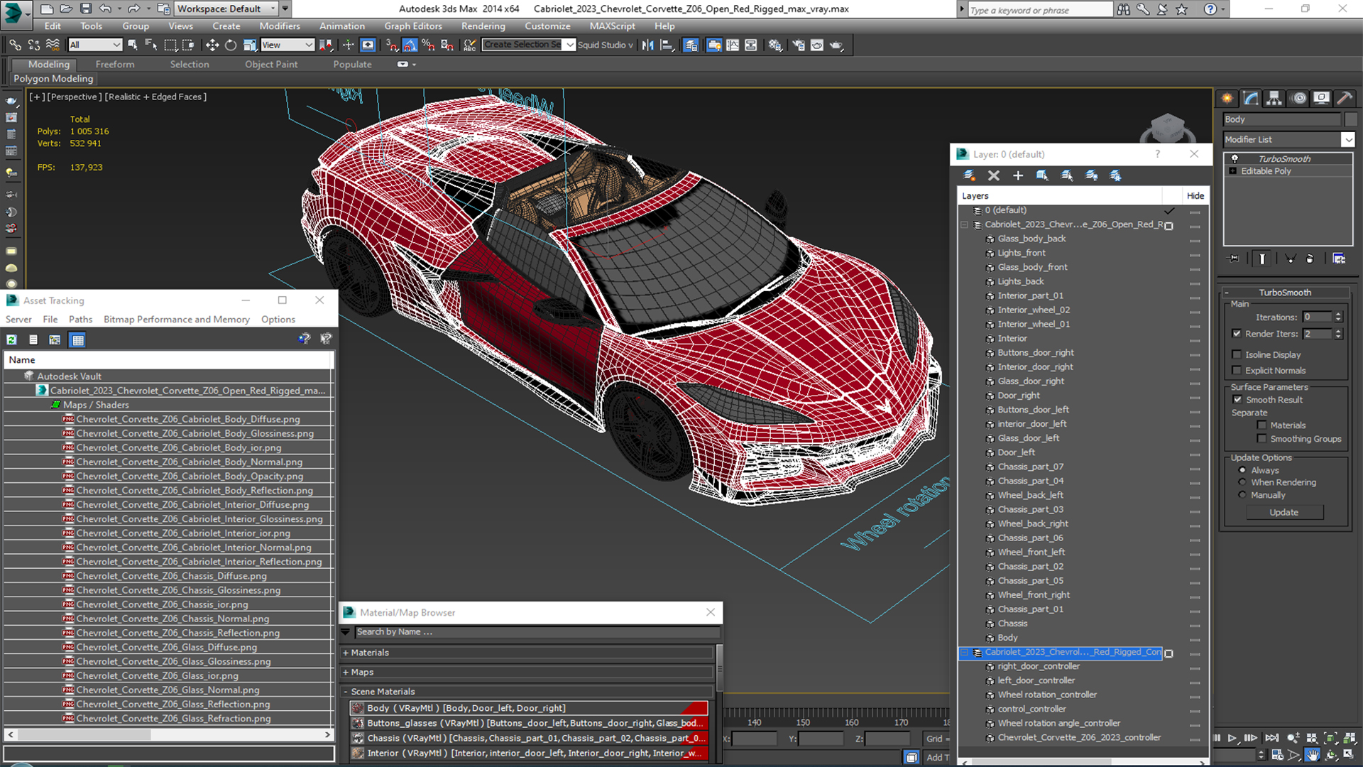Toggle Percent Snap icon
Image resolution: width=1363 pixels, height=767 pixels.
click(x=428, y=45)
